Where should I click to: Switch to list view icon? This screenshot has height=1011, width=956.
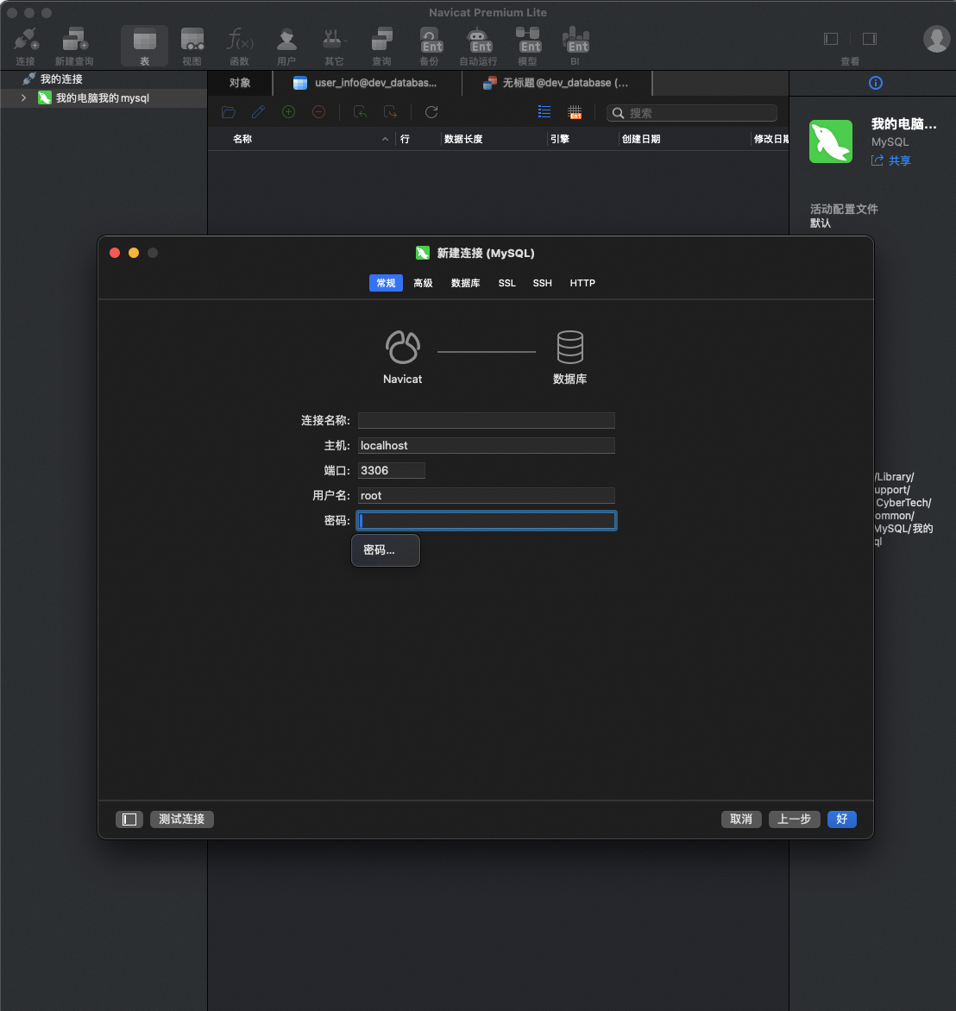(544, 112)
